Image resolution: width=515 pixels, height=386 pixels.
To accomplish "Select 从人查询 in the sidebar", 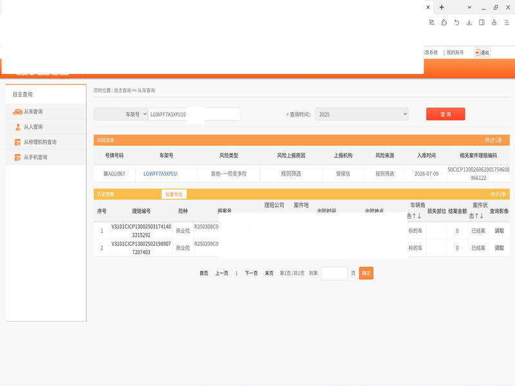I will 33,127.
